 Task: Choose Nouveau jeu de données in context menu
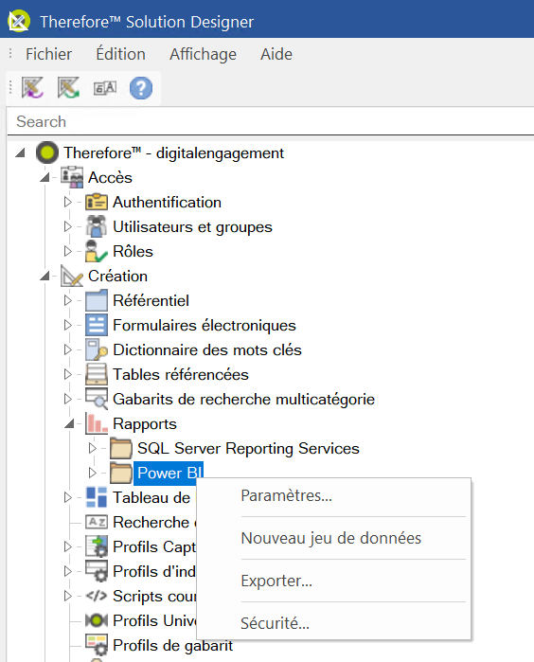(333, 538)
